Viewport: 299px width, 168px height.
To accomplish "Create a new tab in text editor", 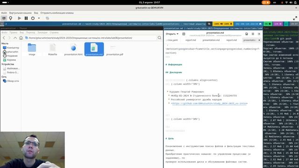I will coord(184,34).
